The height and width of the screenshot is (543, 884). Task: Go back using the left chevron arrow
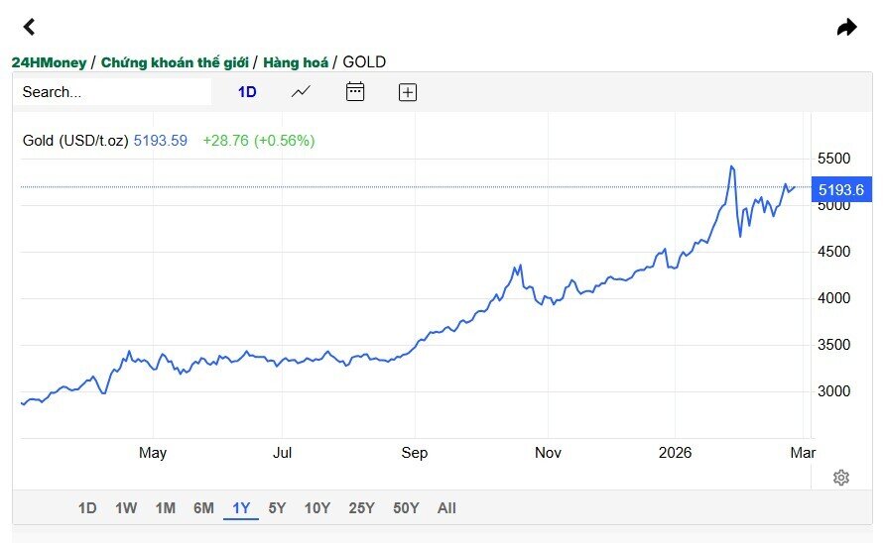click(30, 27)
